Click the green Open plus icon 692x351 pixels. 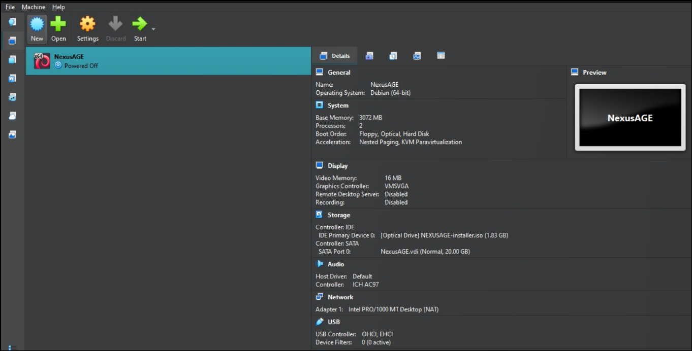(58, 24)
